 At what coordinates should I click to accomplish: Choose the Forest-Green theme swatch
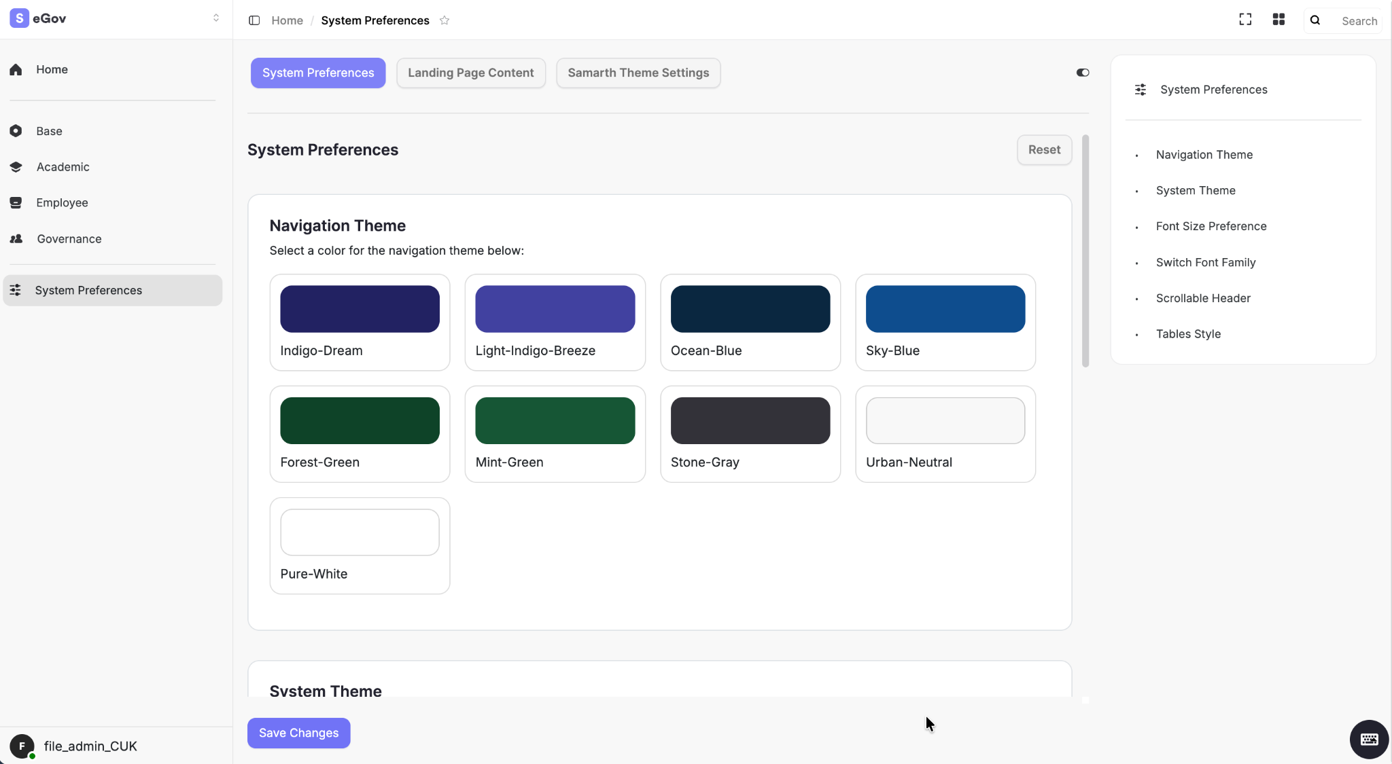[x=360, y=420]
